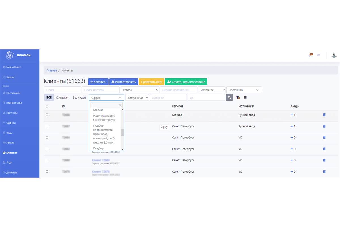The image size is (340, 227).
Task: Select the ВСЕ filter tab
Action: click(x=49, y=98)
